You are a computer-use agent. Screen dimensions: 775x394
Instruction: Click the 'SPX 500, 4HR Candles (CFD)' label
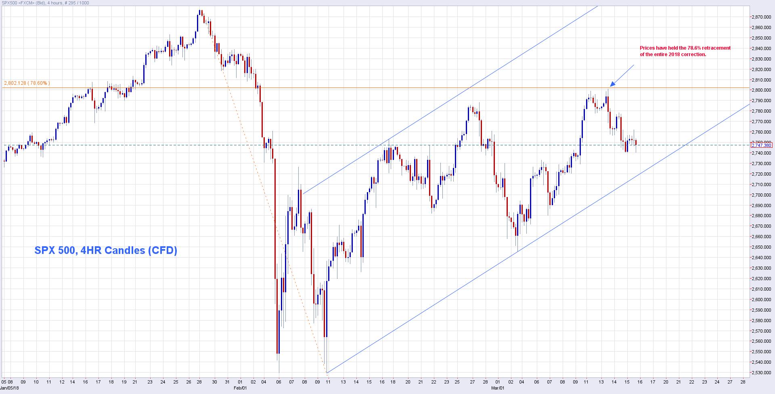tap(106, 250)
